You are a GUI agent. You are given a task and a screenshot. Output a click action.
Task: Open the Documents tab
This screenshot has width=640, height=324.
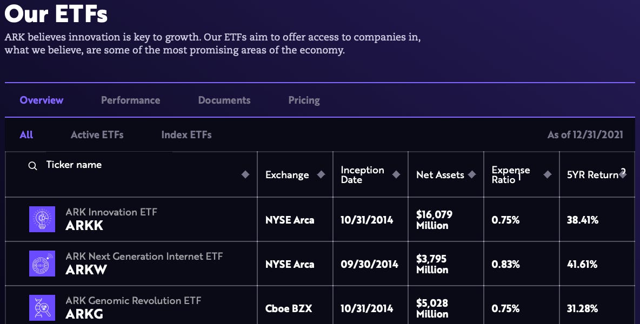tap(224, 100)
